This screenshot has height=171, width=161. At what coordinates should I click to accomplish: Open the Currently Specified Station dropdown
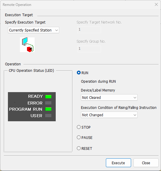pyautogui.click(x=33, y=30)
